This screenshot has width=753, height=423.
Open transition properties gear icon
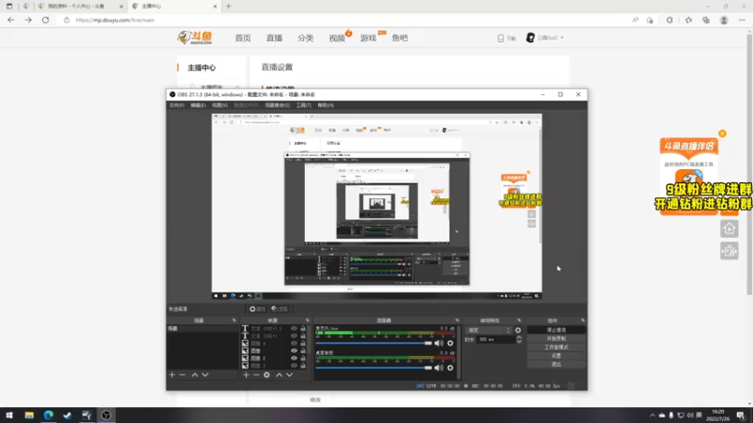(x=518, y=330)
